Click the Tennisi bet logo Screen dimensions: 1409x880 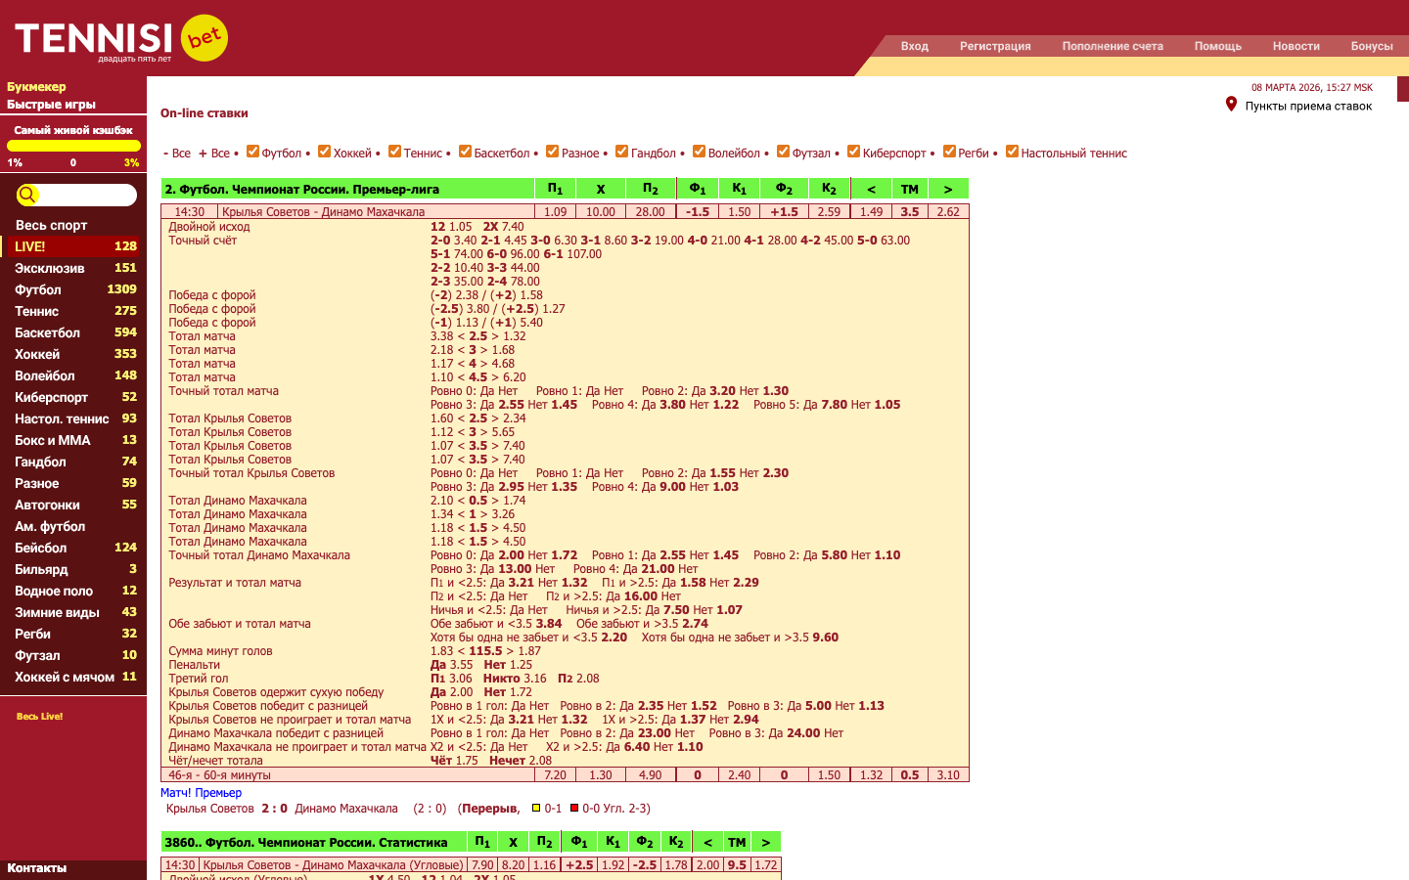[120, 39]
